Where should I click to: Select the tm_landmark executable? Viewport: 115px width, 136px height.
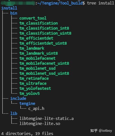32,48
